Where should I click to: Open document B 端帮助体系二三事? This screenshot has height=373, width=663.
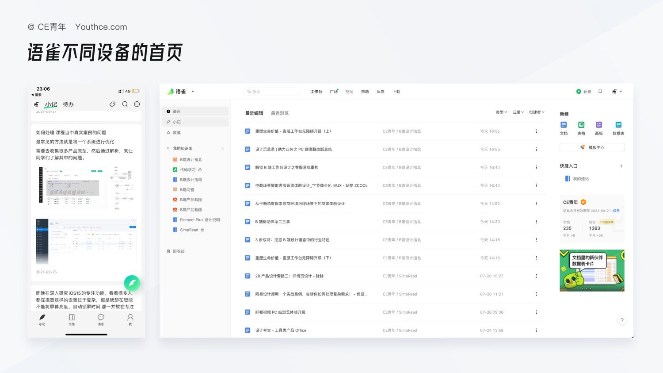coord(272,222)
